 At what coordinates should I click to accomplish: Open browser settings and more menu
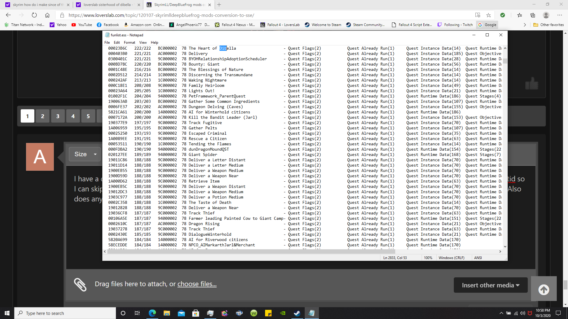coord(559,15)
